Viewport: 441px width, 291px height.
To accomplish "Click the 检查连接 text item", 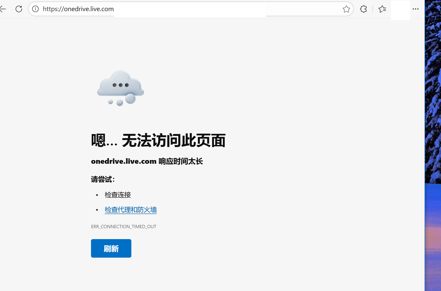I will pos(118,195).
